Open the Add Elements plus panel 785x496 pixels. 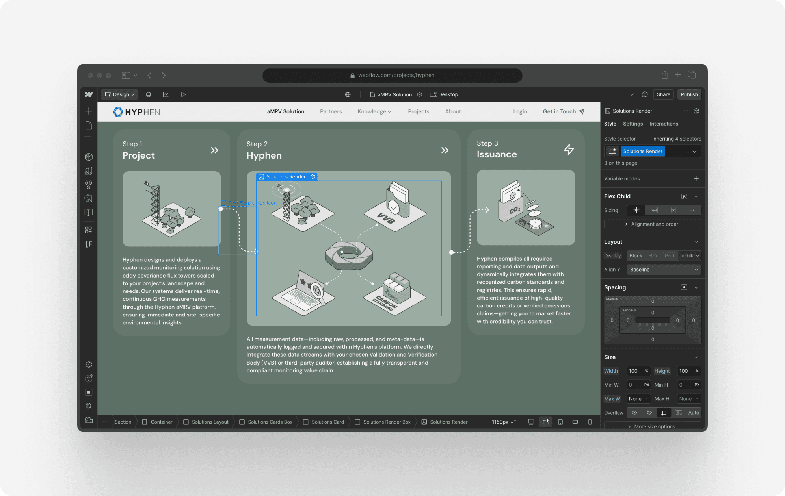click(89, 111)
